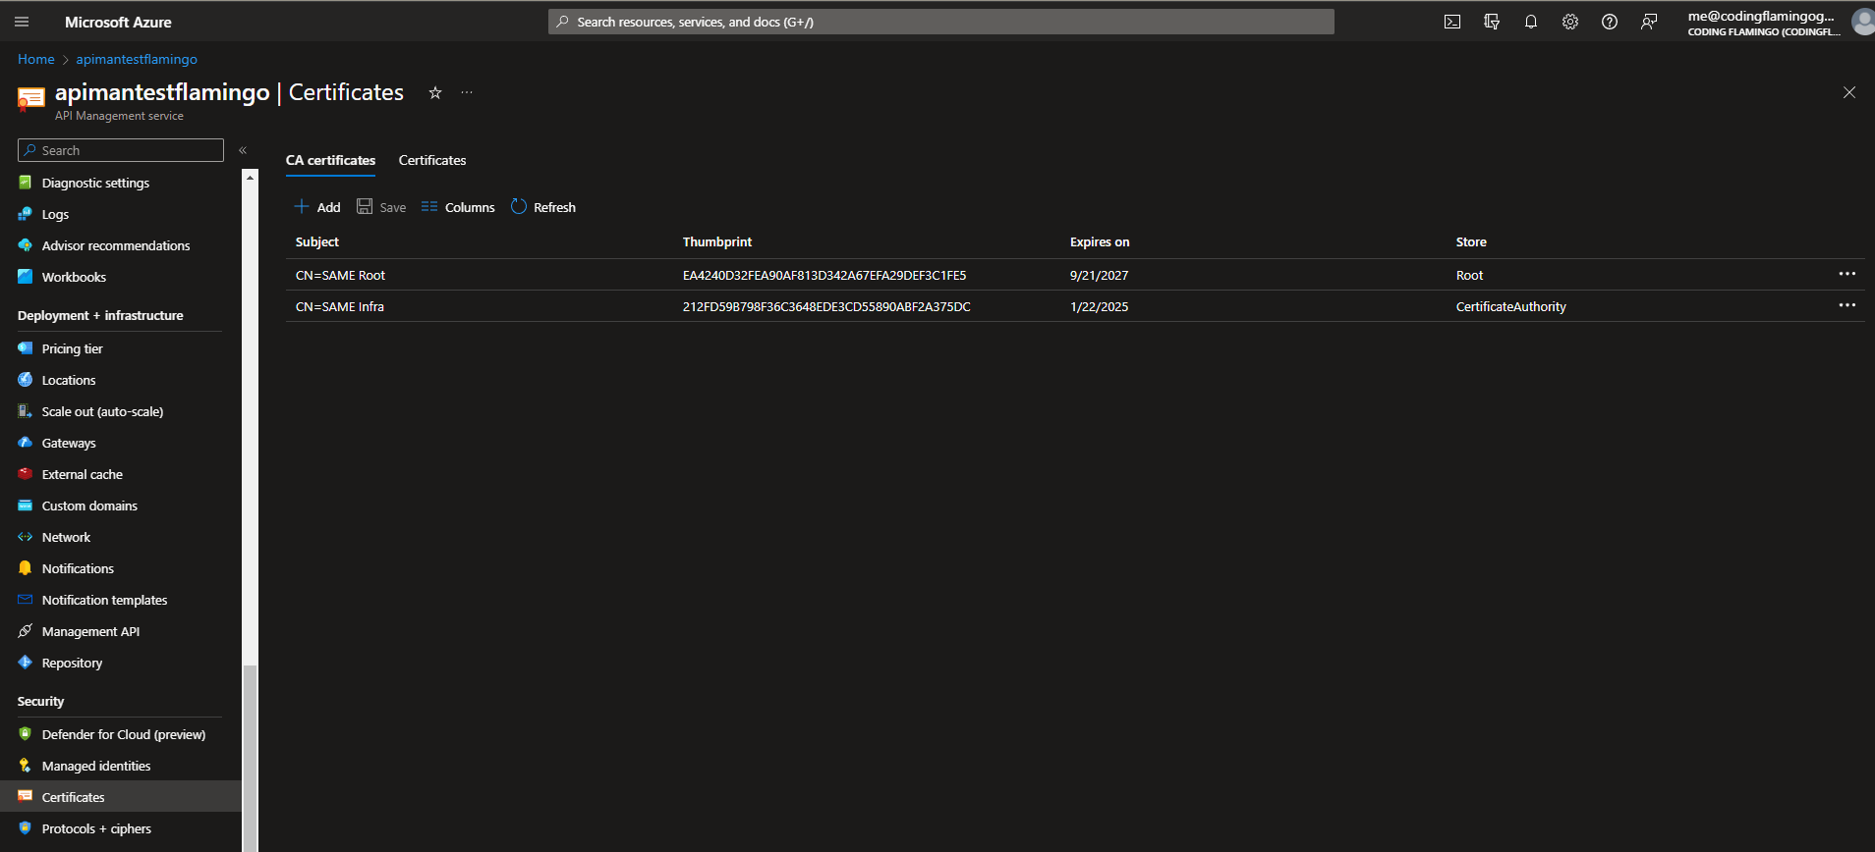1875x852 pixels.
Task: Open more options ellipsis next to title
Action: tap(467, 92)
